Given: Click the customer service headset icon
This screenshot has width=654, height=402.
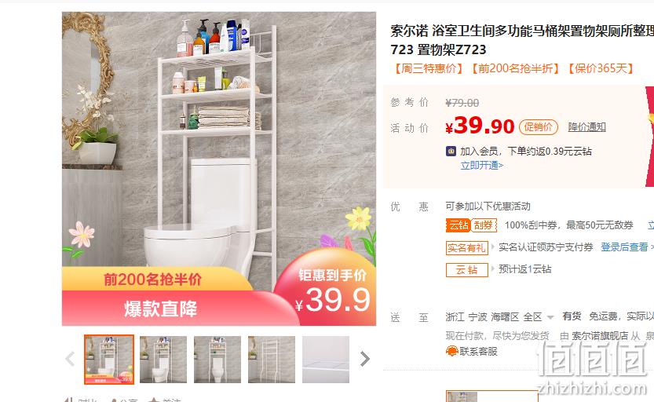Looking at the screenshot, I should [x=451, y=352].
